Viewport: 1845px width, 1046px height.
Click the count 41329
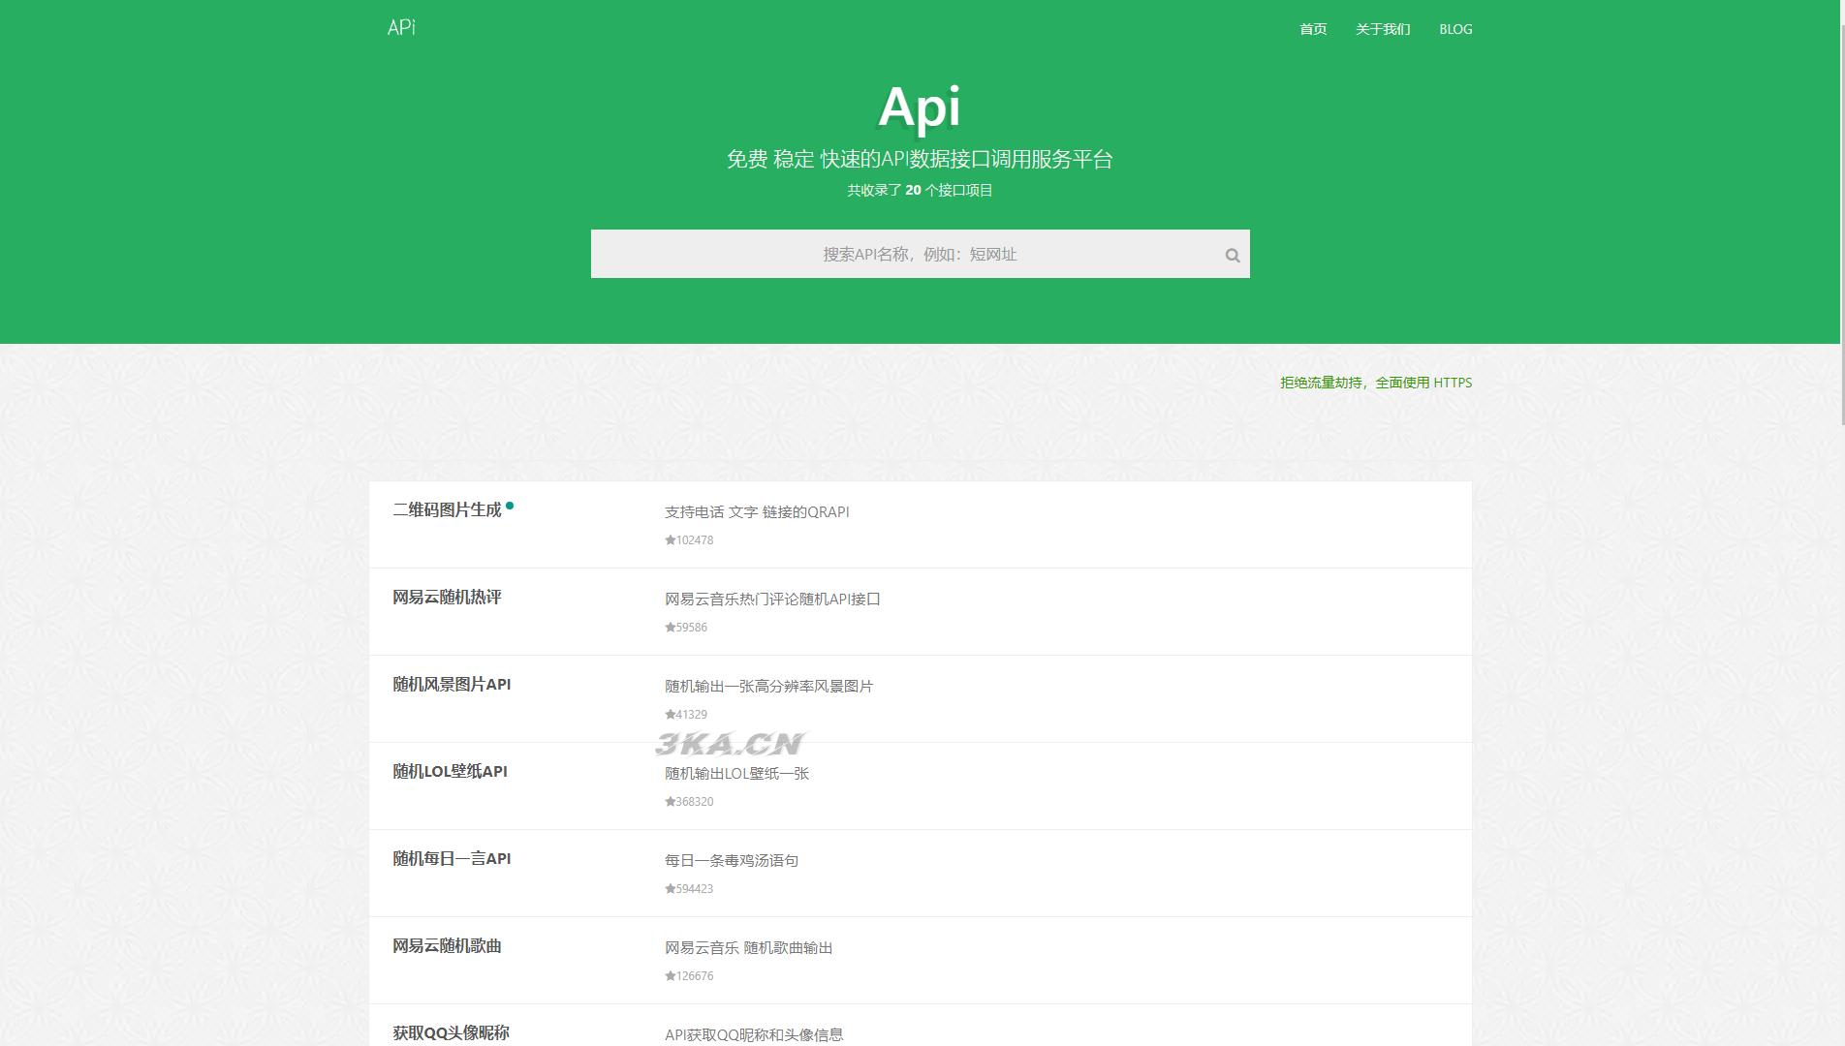[692, 714]
